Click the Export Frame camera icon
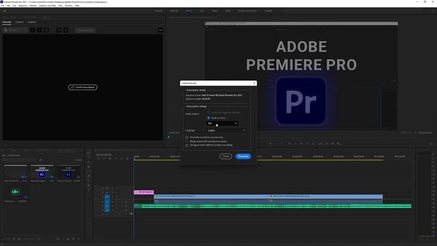Viewport: 437px width, 246px height. [333, 143]
